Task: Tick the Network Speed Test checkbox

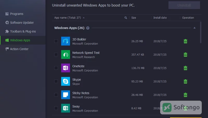Action: point(56,55)
